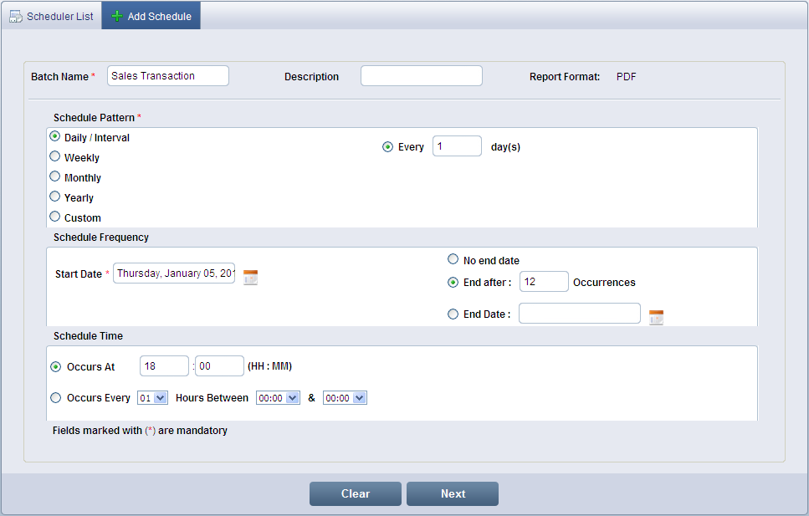Click into the Batch Name field
This screenshot has width=809, height=516.
[167, 76]
